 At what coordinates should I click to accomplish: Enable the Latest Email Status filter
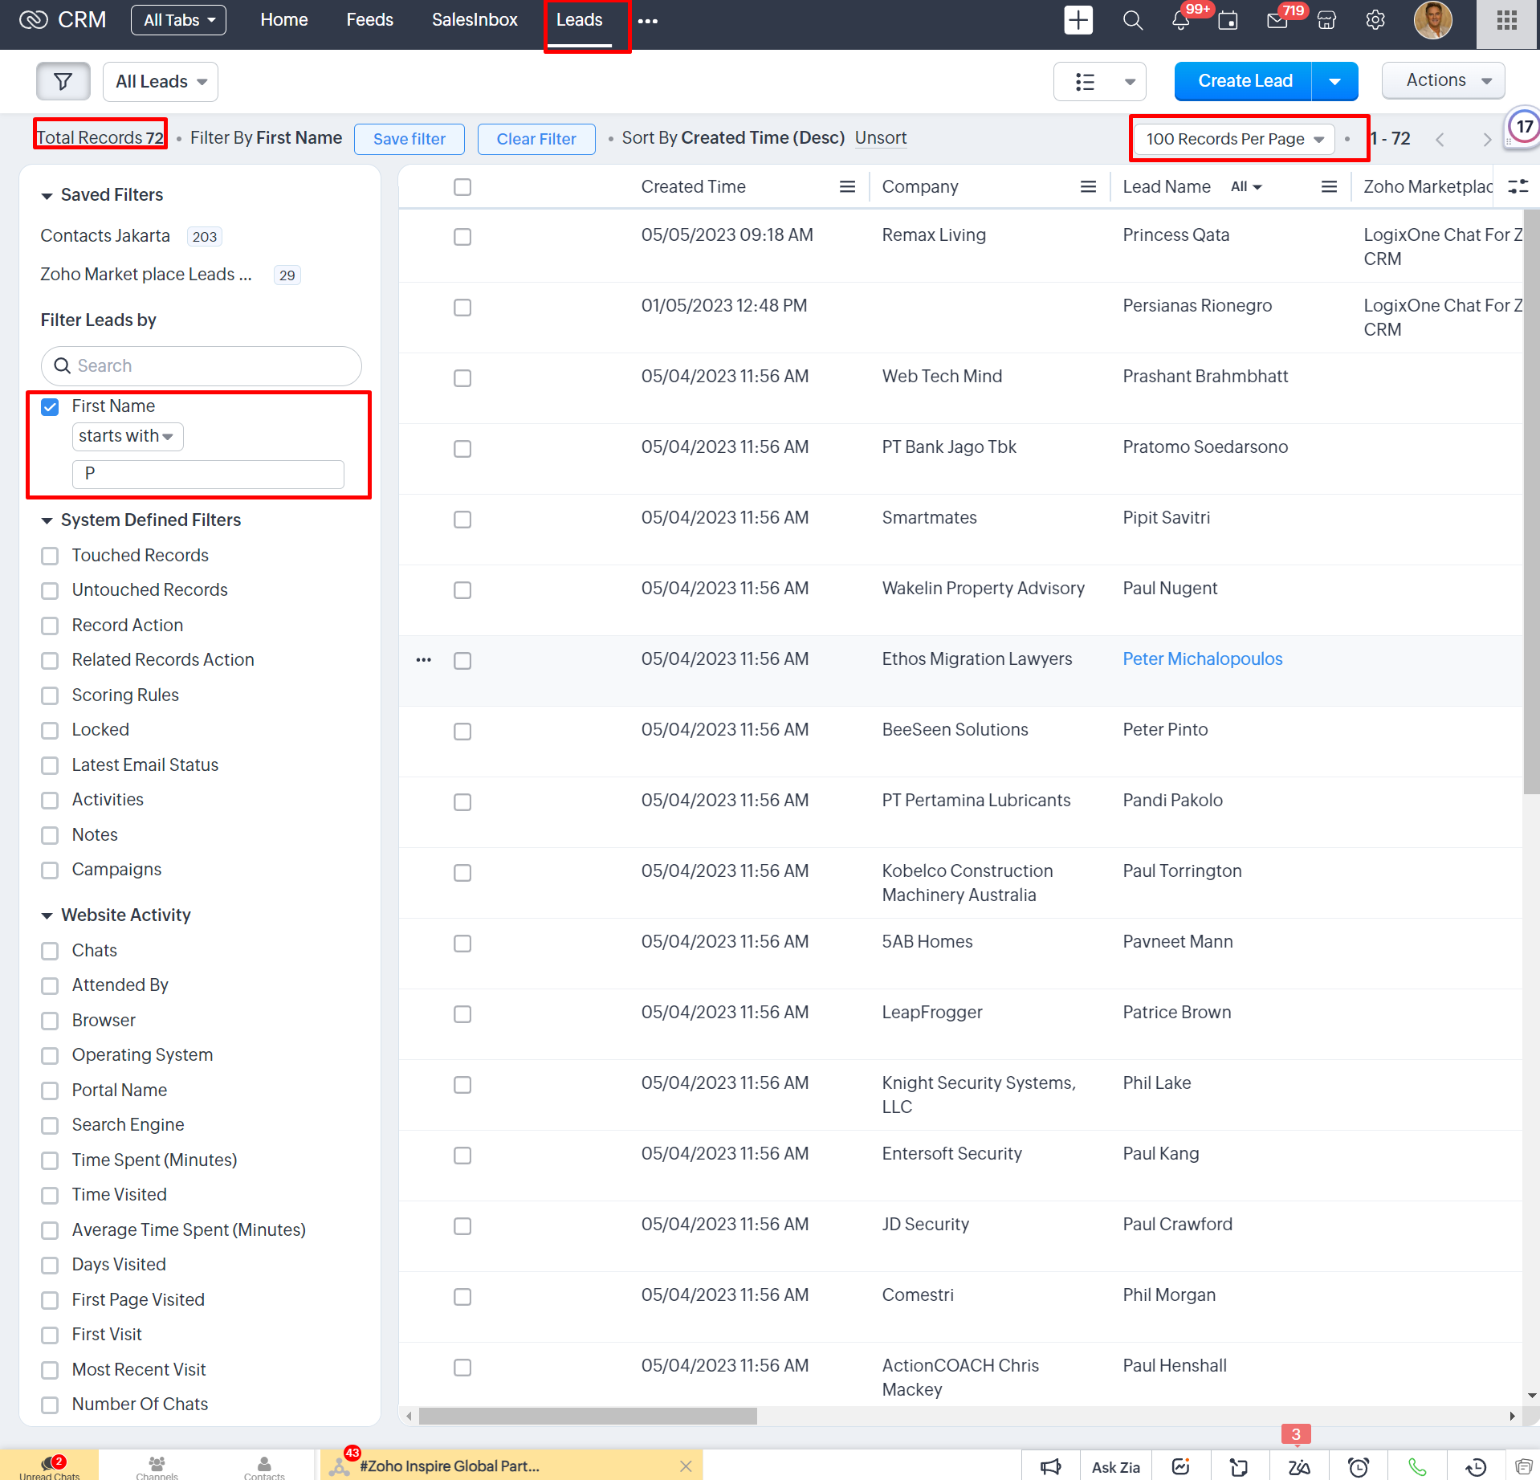click(x=50, y=765)
